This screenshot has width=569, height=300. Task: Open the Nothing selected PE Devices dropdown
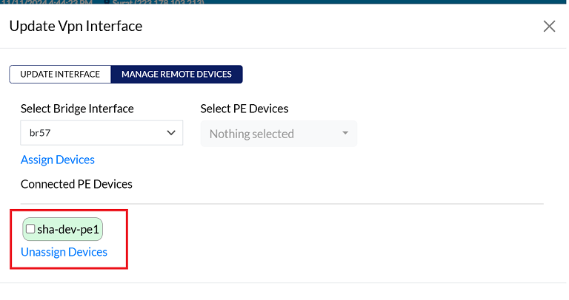(x=279, y=134)
